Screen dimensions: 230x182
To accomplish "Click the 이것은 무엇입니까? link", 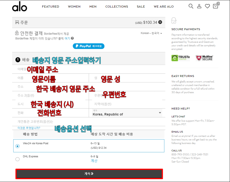I will pyautogui.click(x=29, y=128).
